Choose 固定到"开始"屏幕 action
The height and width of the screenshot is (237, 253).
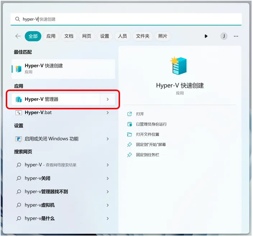pos(151,145)
